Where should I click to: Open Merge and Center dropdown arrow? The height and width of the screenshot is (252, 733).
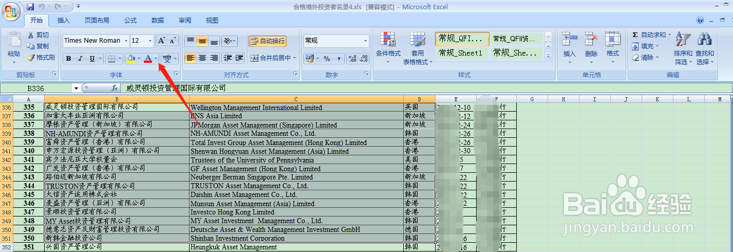(295, 58)
